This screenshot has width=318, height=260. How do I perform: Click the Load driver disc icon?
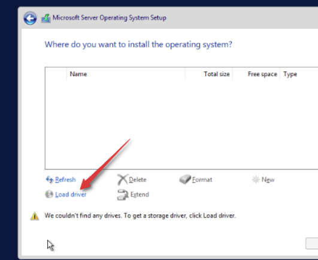point(49,194)
